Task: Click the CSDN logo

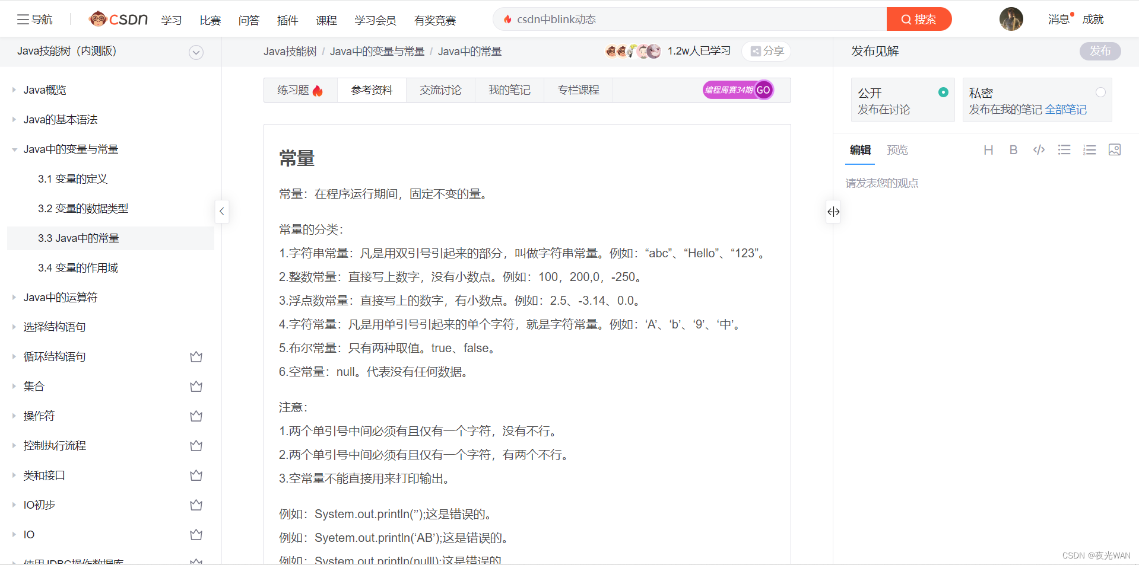Action: pyautogui.click(x=118, y=20)
